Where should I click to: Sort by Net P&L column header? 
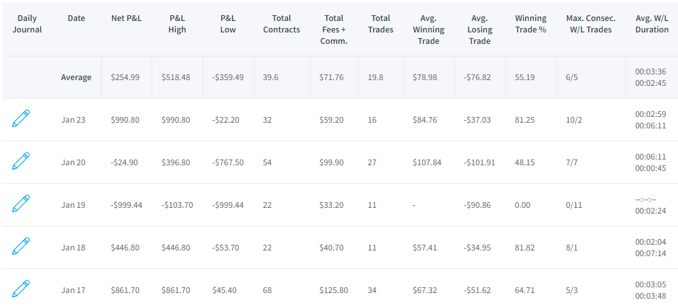126,18
